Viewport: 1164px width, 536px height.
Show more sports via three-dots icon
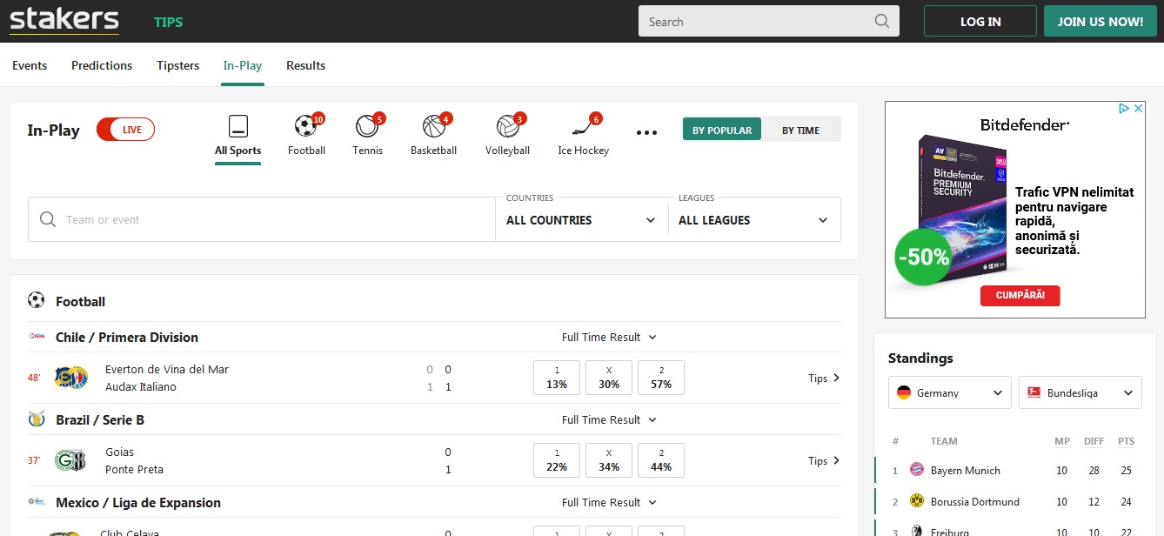pyautogui.click(x=646, y=132)
